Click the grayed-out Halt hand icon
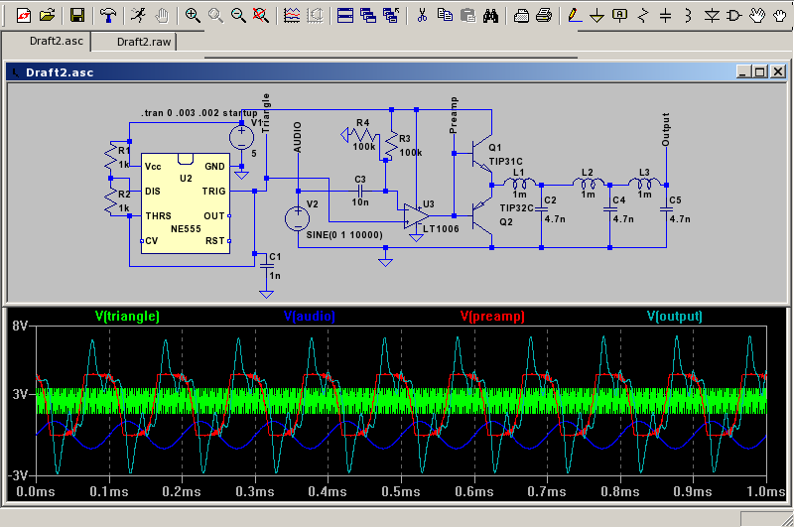The image size is (794, 527). [162, 16]
